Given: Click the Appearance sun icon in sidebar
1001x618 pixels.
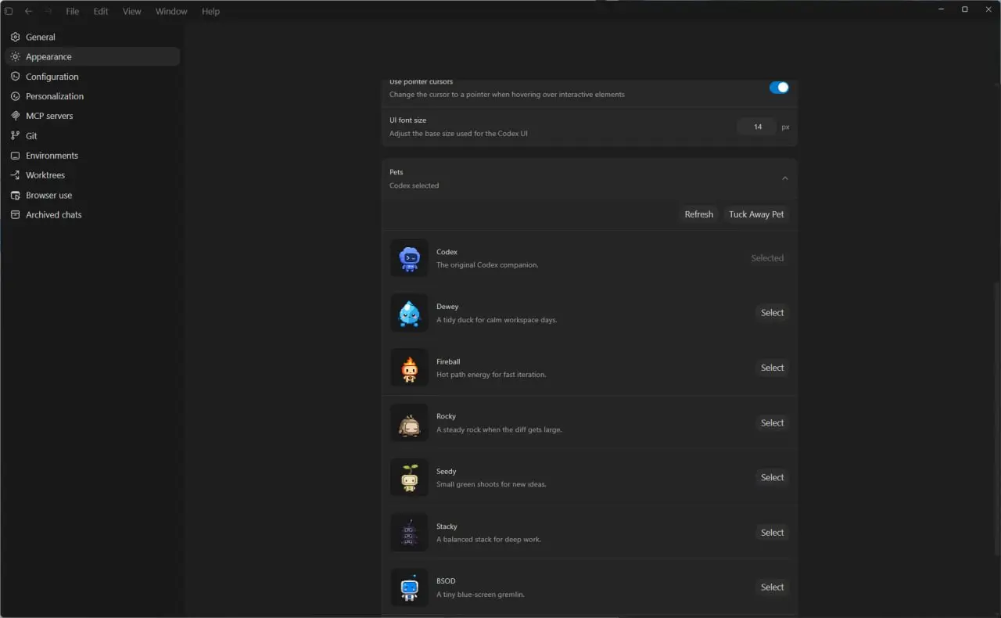Looking at the screenshot, I should pos(15,56).
